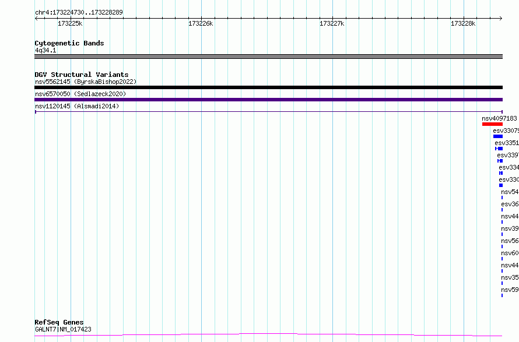Click the variant label beginning nsv35
519x342 pixels.
pos(510,277)
